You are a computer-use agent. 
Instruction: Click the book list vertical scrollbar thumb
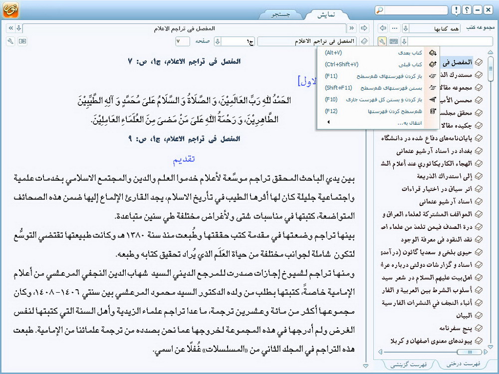(x=491, y=68)
